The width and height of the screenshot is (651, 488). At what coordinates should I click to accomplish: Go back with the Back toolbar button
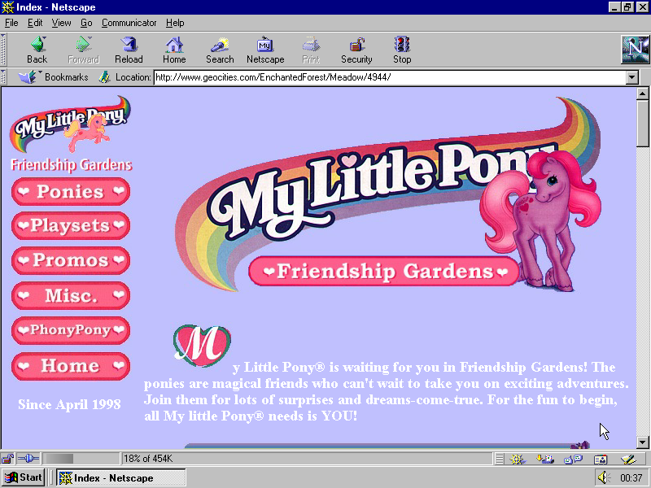[37, 50]
